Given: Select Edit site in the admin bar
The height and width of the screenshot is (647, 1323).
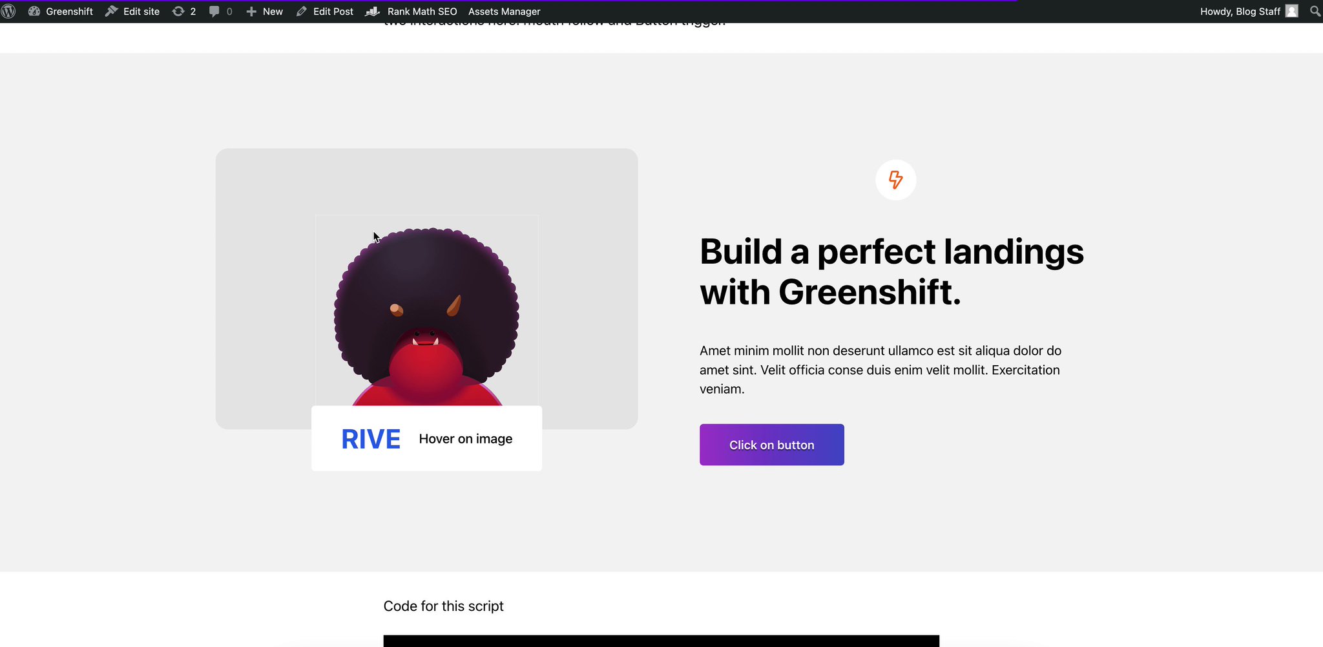Looking at the screenshot, I should (140, 11).
